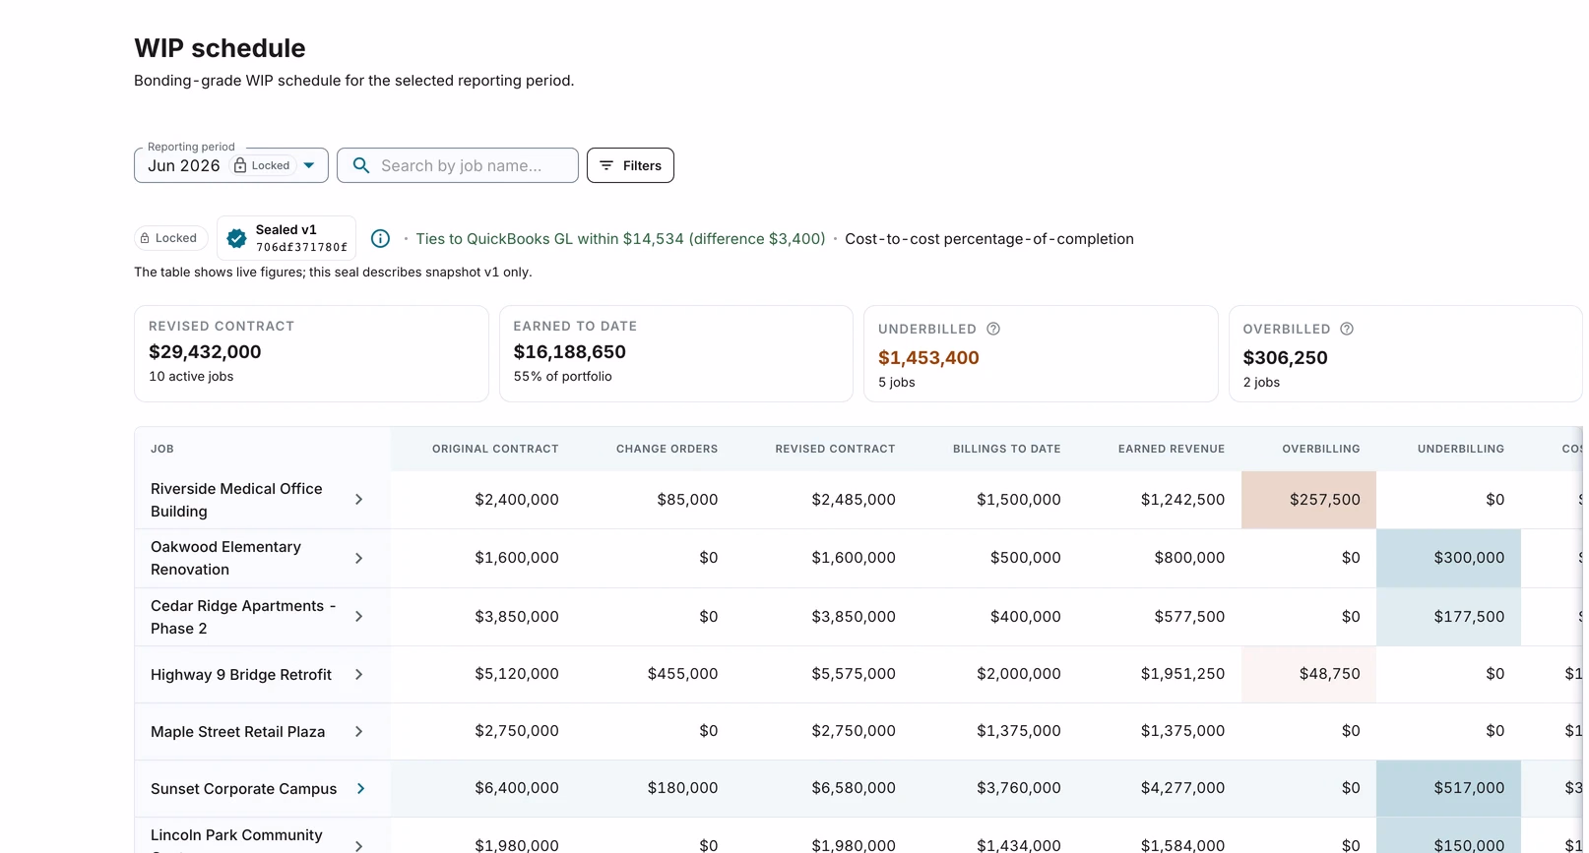
Task: Click the seal hash 706df371780f
Action: 301,248
